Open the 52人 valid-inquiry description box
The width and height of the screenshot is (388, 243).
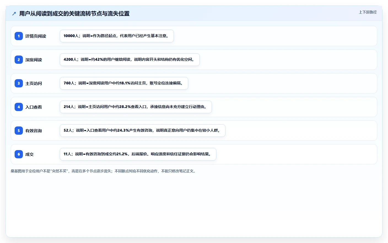142,131
